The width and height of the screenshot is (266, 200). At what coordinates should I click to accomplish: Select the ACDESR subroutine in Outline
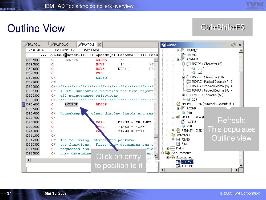187,162
